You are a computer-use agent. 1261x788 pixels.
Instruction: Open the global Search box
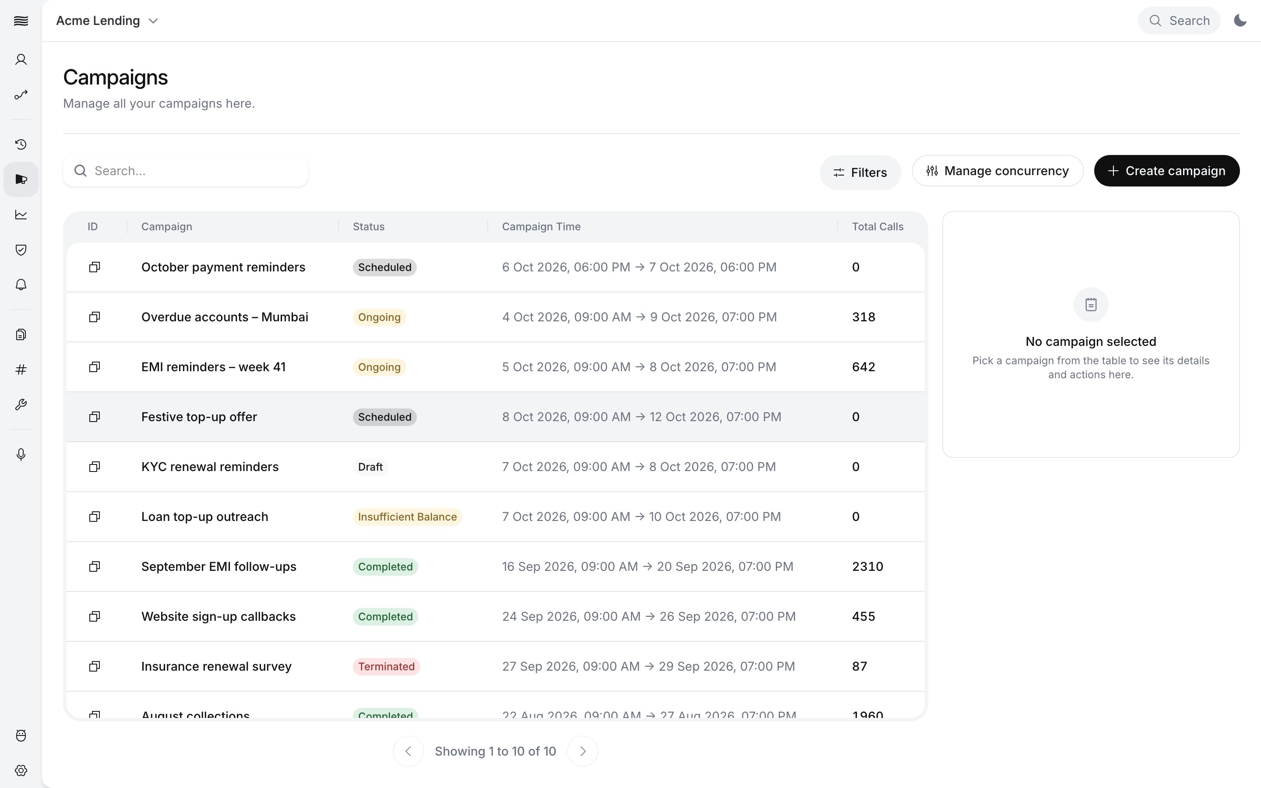coord(1179,21)
